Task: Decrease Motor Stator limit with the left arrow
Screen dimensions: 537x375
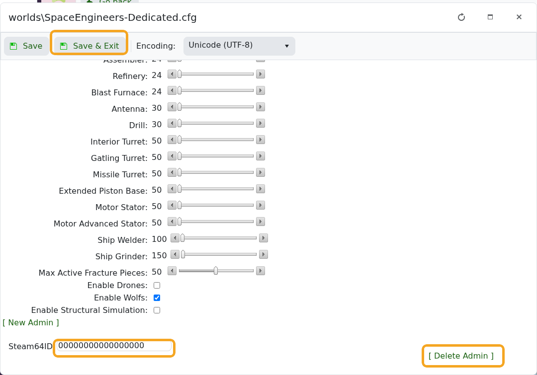Action: (x=172, y=205)
